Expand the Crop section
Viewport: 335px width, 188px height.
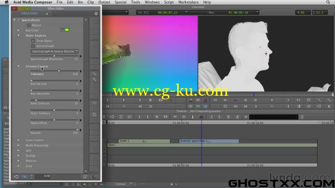click(18, 166)
